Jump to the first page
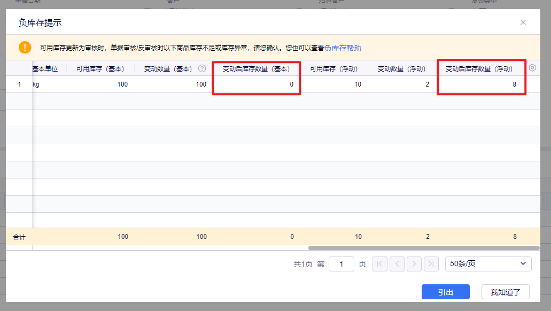The image size is (551, 311). click(x=380, y=264)
